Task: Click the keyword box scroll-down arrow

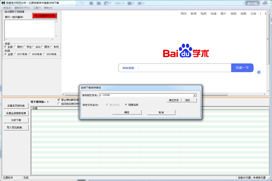Action: coord(56,36)
